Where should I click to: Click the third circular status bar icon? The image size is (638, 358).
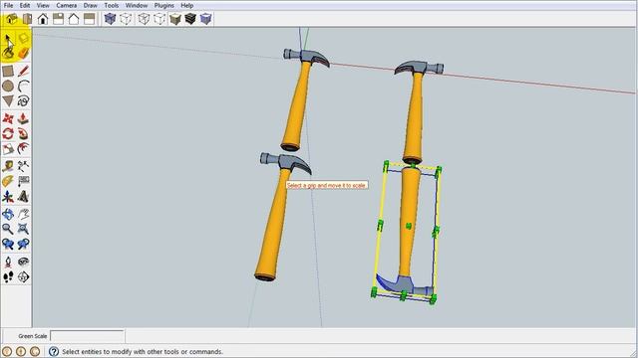click(35, 351)
